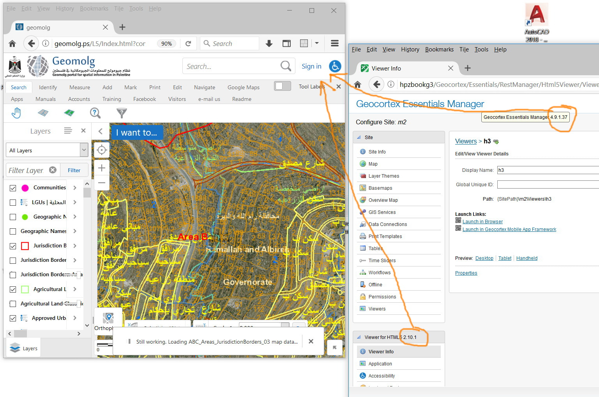Click the gray parcel map toolbar icon
The width and height of the screenshot is (599, 397).
point(43,113)
